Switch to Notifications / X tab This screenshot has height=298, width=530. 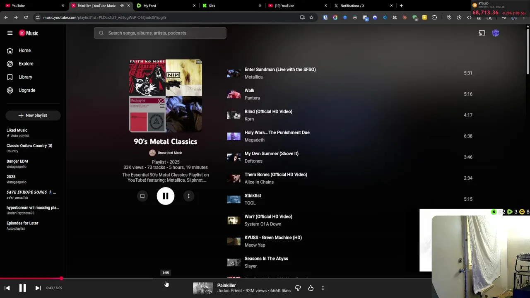click(363, 6)
